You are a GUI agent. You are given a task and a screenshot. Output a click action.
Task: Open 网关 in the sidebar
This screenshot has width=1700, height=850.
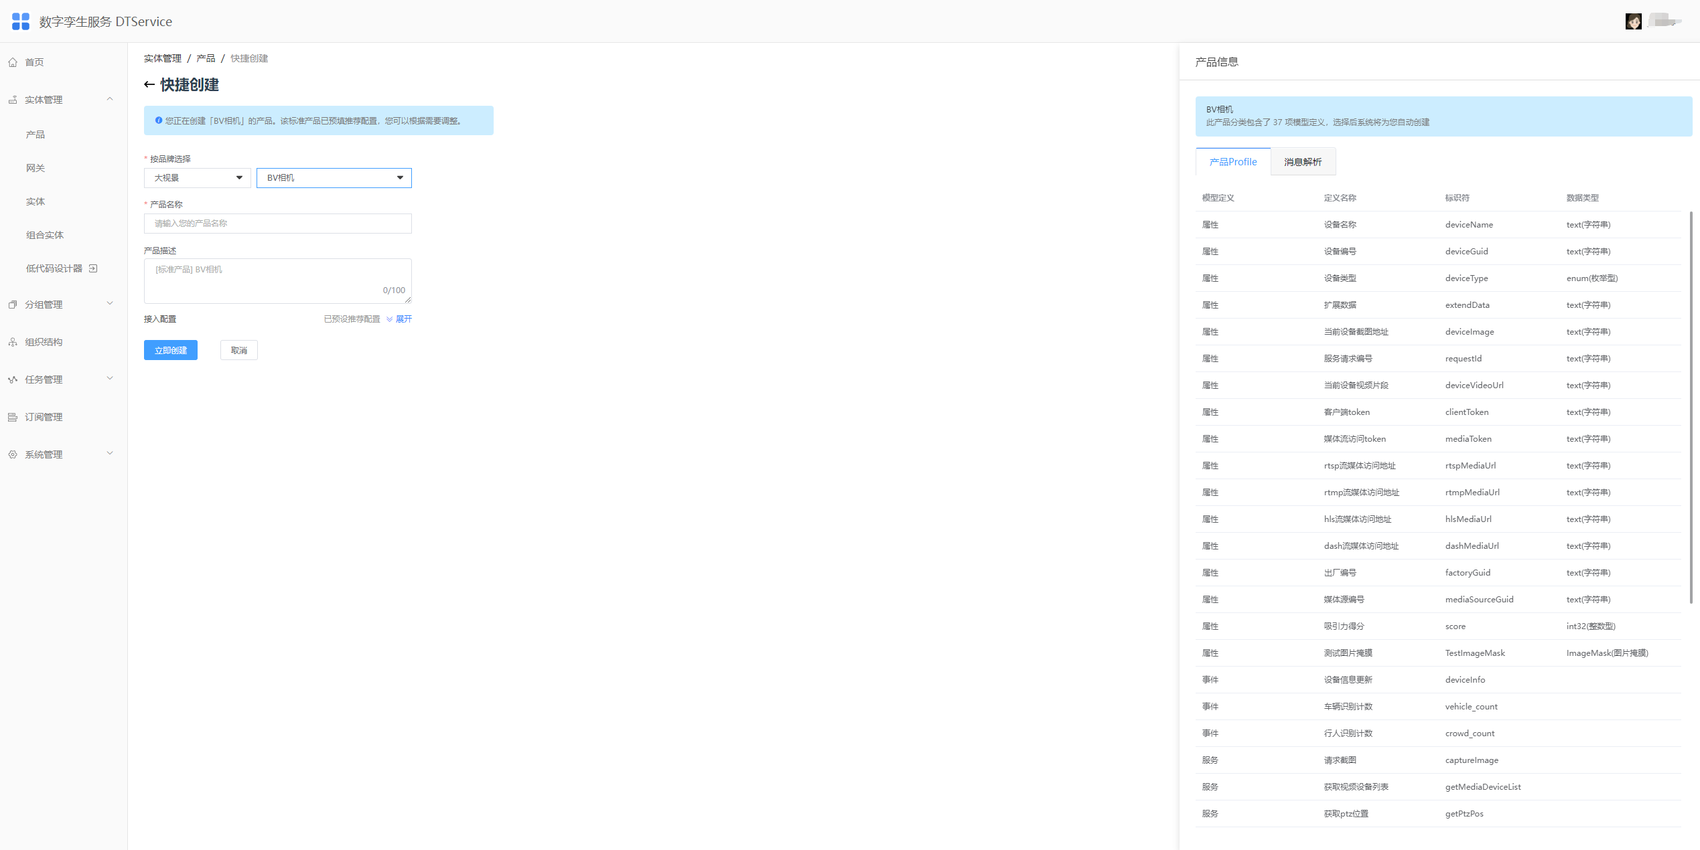[36, 168]
